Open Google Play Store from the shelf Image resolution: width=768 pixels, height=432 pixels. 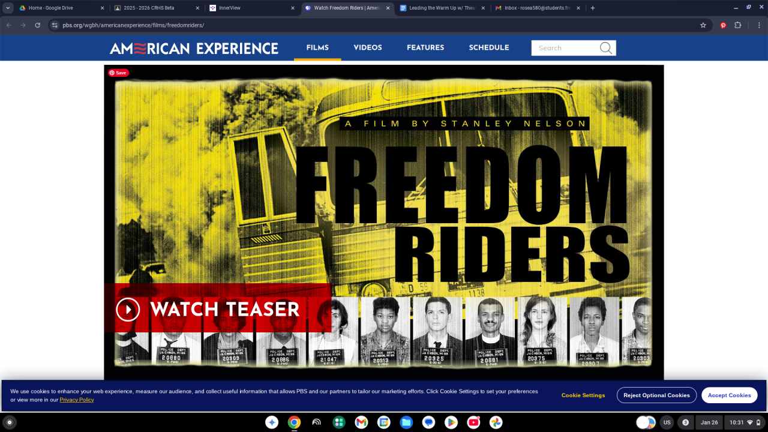point(451,422)
